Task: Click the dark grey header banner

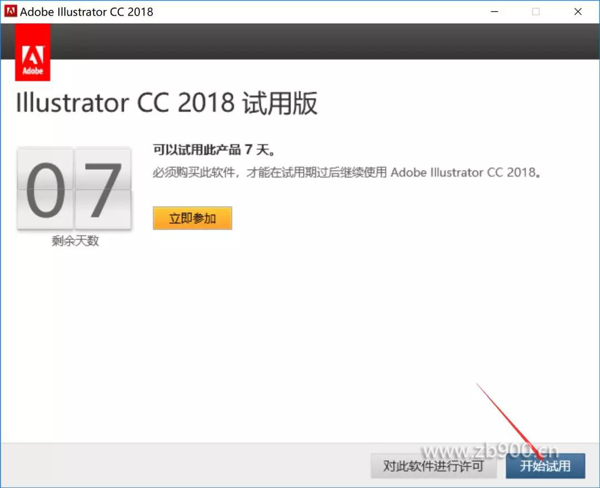Action: (x=322, y=41)
